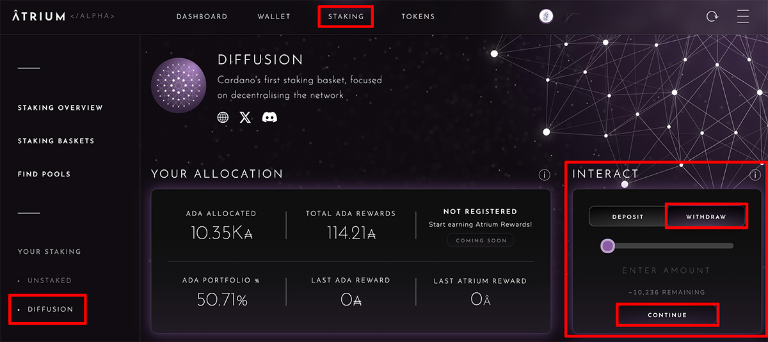This screenshot has width=768, height=342.
Task: Click the refresh icon in header
Action: click(712, 17)
